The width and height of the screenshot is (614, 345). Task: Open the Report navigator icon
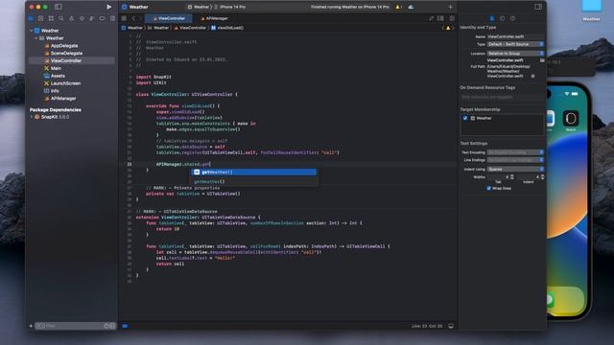112,18
